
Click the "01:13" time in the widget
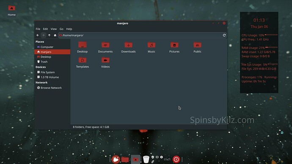[259, 20]
